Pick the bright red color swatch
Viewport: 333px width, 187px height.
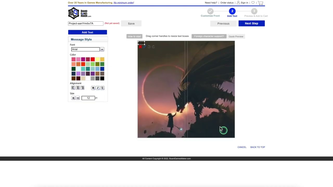[93, 59]
